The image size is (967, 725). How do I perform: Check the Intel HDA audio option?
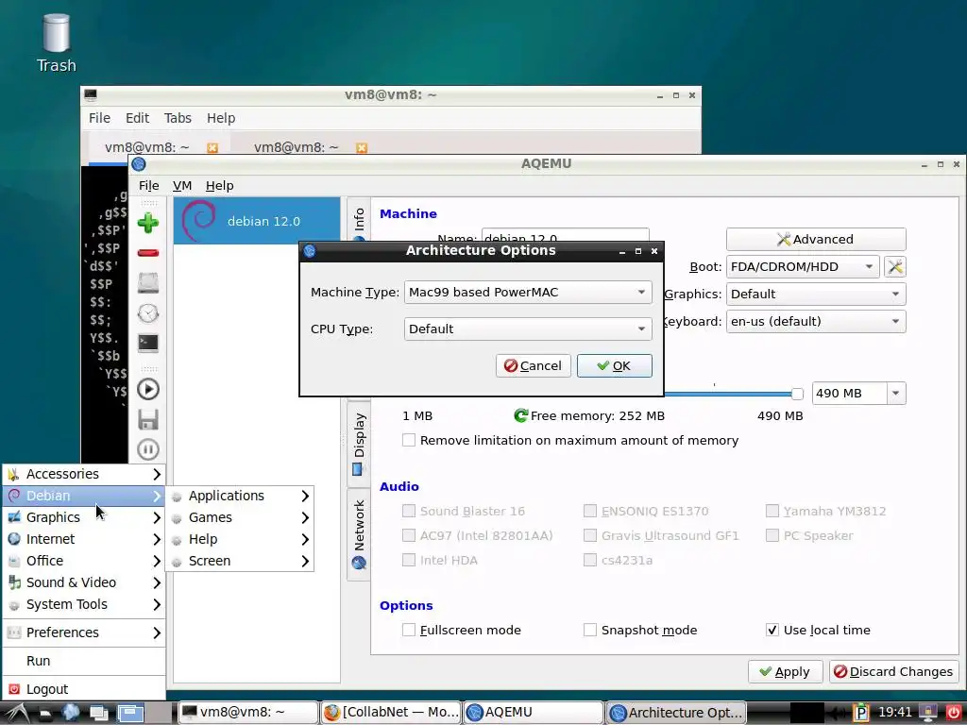[408, 561]
